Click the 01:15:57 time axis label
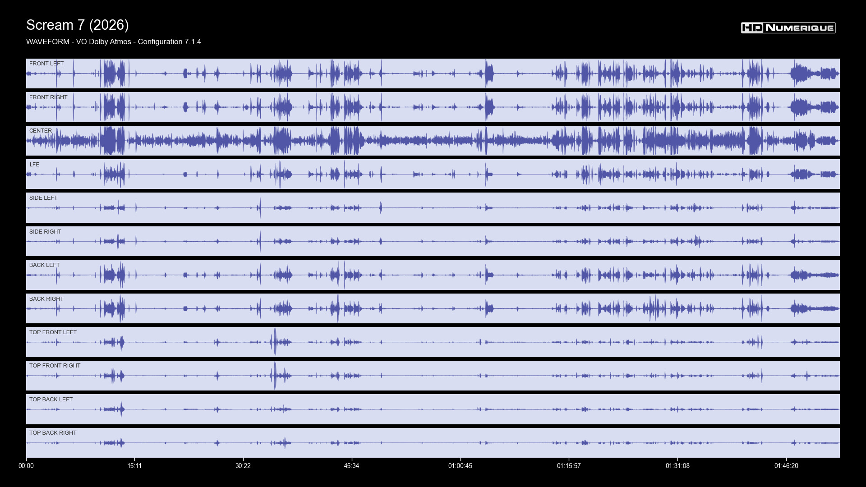866x487 pixels. [569, 466]
